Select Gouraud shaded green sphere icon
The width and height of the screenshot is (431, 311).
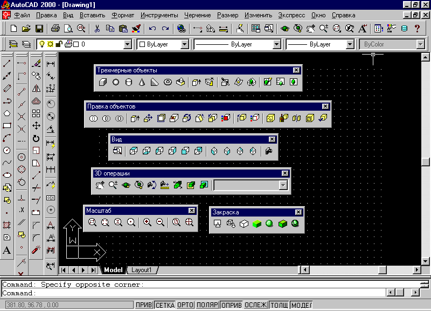[x=269, y=224]
